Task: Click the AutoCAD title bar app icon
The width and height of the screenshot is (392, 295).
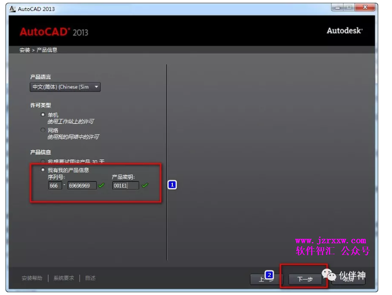Action: [x=12, y=9]
